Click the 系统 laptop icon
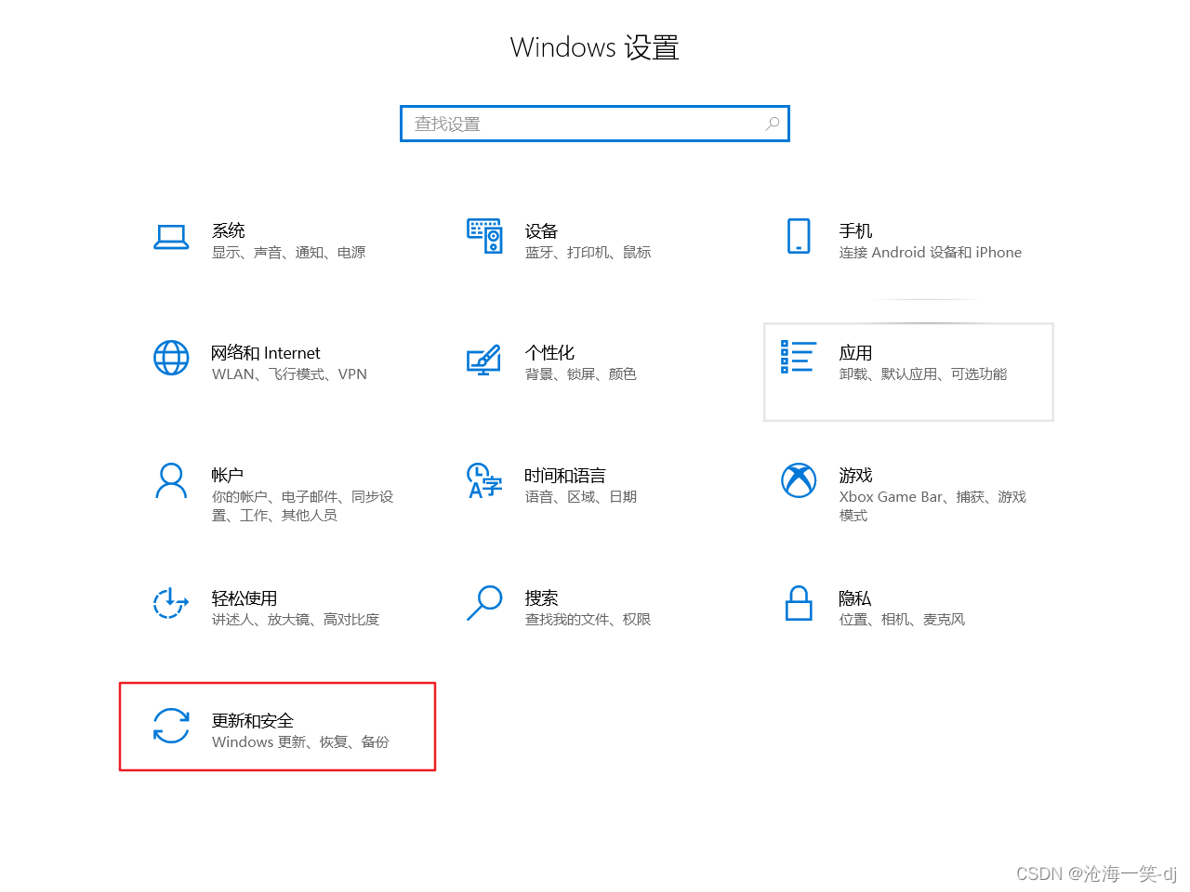Viewport: 1190px width, 892px height. 171,237
